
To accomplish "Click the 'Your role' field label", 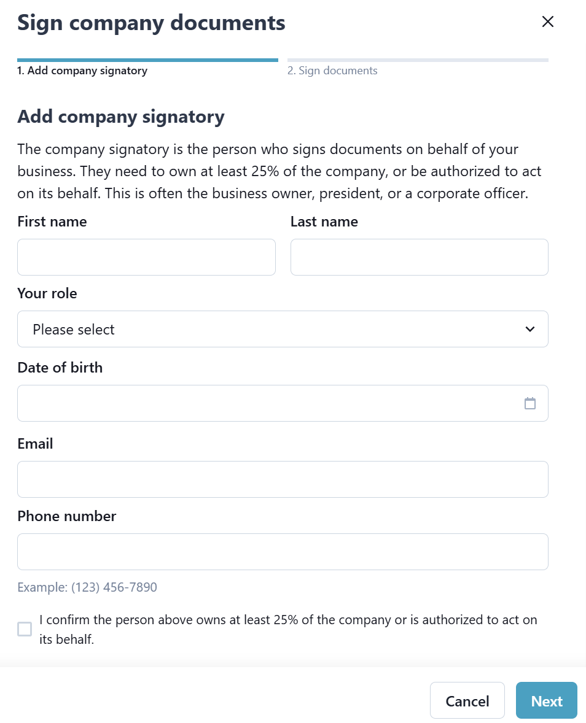I will click(x=47, y=293).
